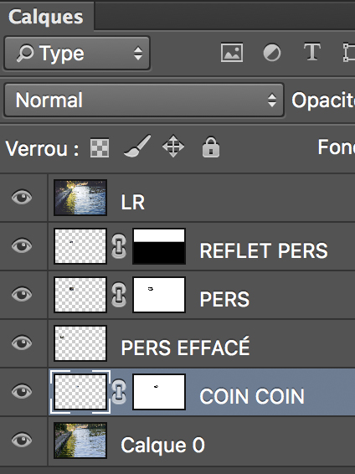Image resolution: width=355 pixels, height=474 pixels.
Task: Toggle visibility of PERS EFFACÉ layer
Action: pos(22,343)
